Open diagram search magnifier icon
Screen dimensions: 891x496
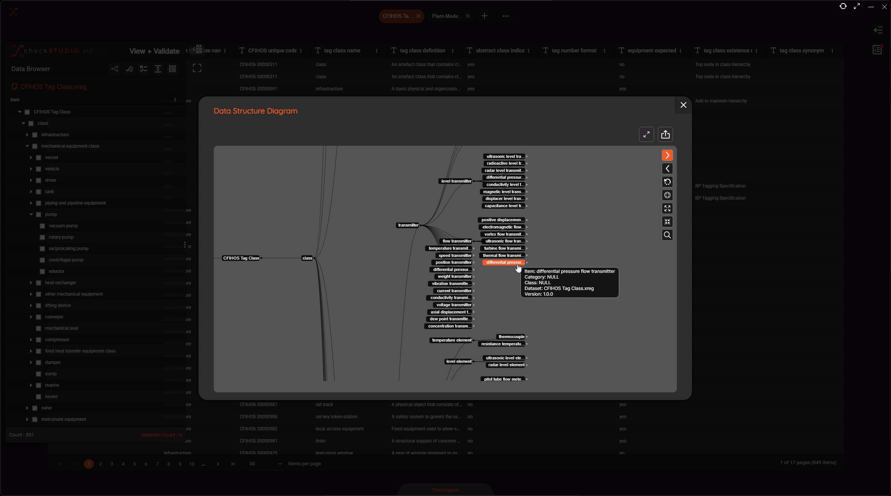(x=667, y=235)
